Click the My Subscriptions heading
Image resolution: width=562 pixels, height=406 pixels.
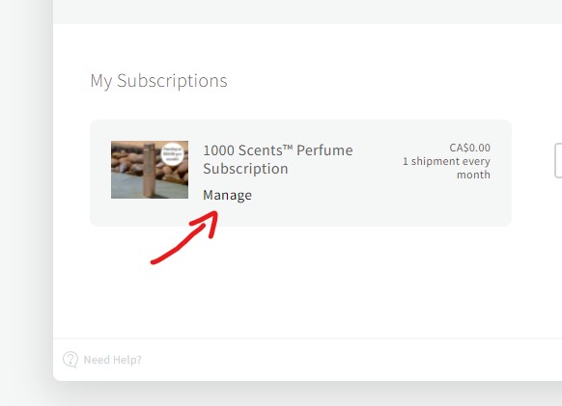point(158,81)
